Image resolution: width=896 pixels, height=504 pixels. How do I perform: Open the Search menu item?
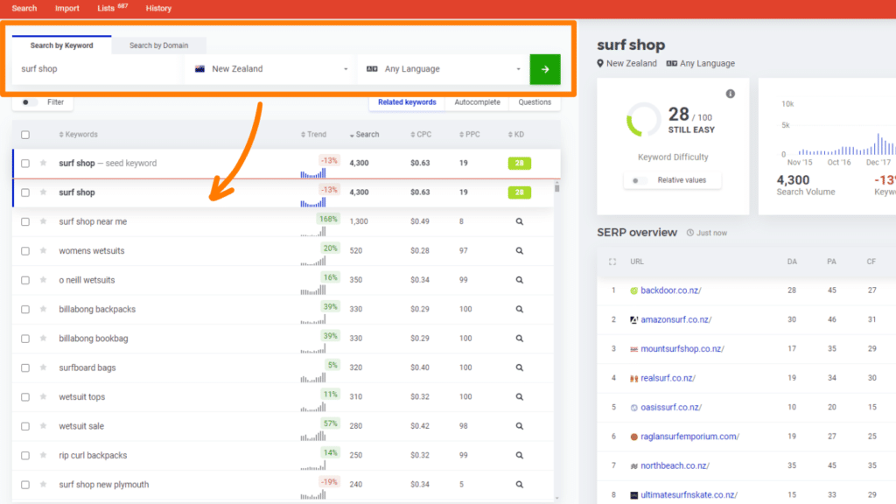(x=24, y=8)
